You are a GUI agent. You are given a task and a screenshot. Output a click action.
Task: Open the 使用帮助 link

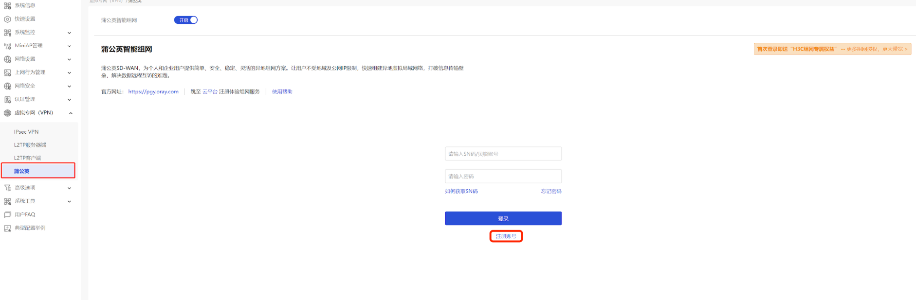tap(282, 91)
